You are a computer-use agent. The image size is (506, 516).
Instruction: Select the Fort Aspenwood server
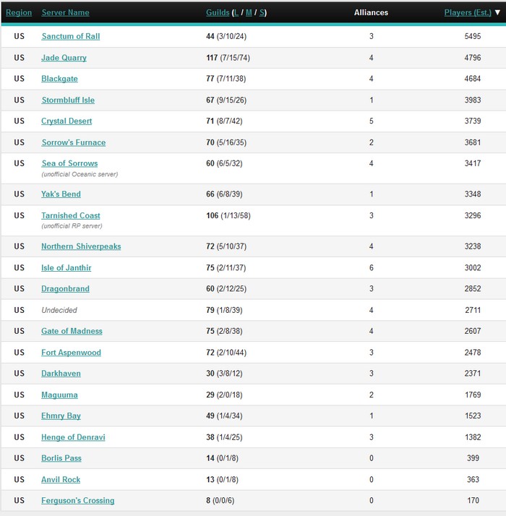(x=71, y=353)
